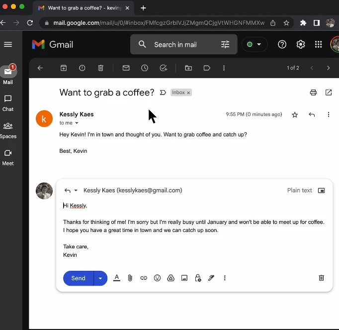Share this page from address bar
Viewport: 339px width, 330px height.
tap(273, 23)
